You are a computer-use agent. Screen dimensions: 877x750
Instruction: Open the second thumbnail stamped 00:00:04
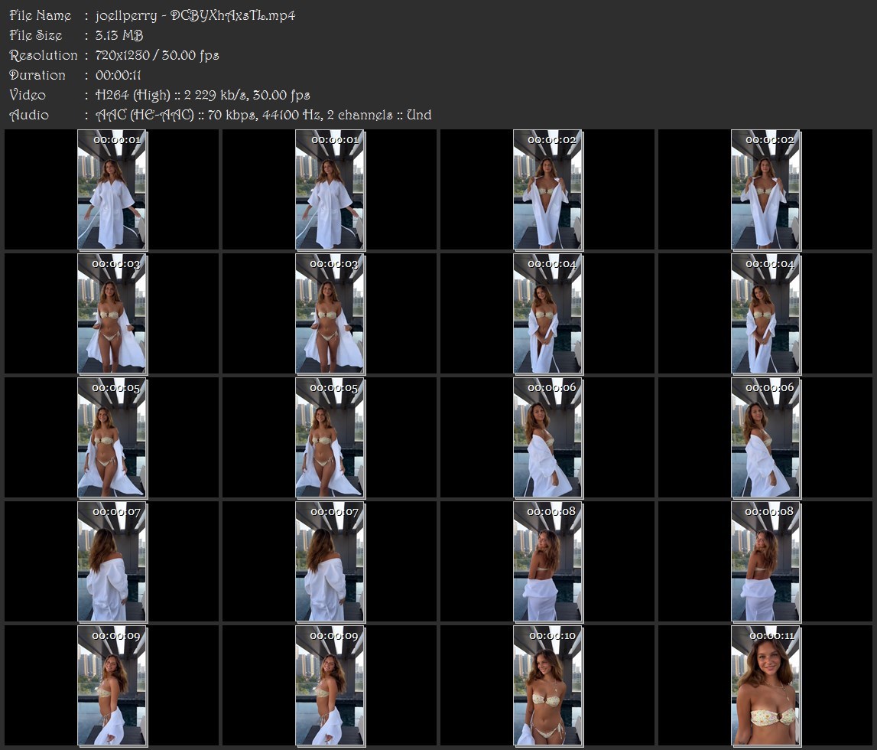(765, 314)
